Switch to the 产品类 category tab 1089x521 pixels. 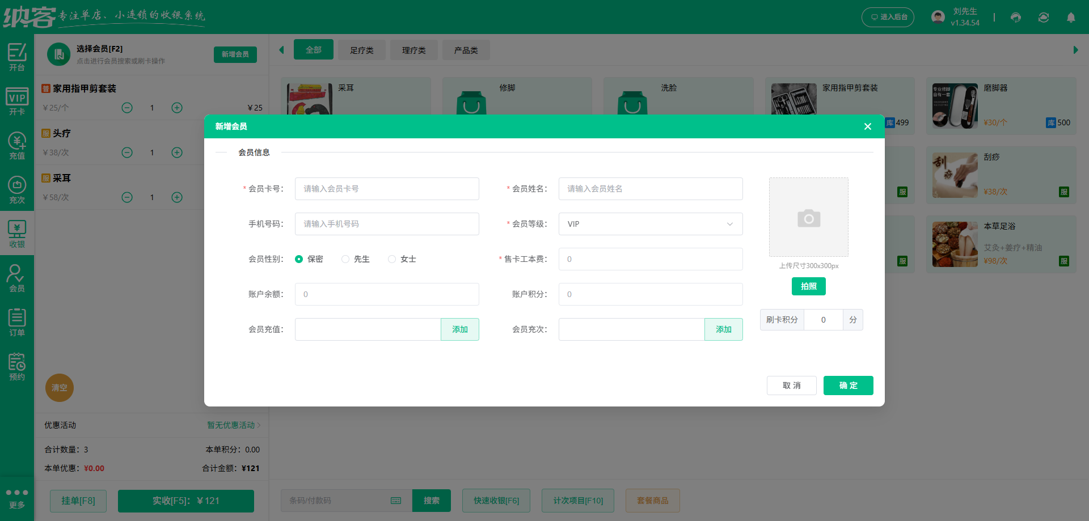pyautogui.click(x=466, y=50)
